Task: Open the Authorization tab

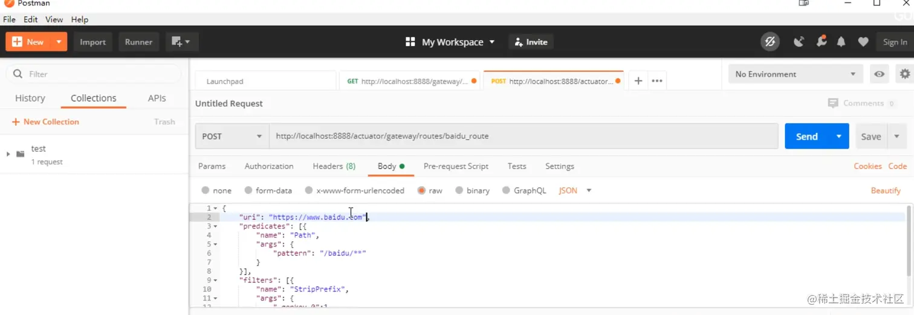Action: (269, 166)
